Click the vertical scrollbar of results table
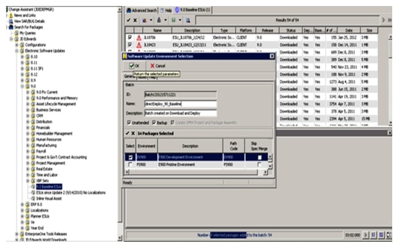The image size is (394, 252). click(390, 80)
